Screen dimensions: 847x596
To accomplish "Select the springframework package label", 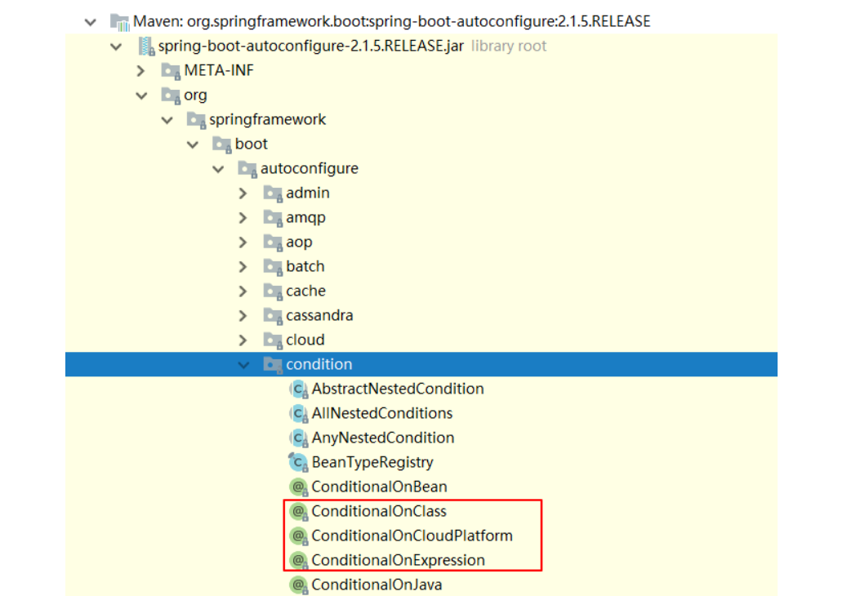I will pos(267,120).
